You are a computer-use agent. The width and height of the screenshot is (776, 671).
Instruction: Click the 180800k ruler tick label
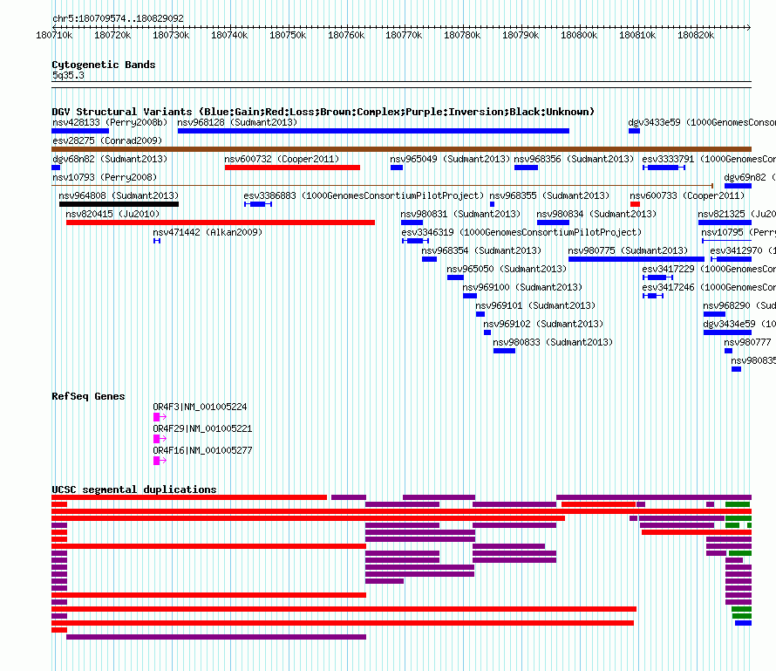tap(579, 35)
